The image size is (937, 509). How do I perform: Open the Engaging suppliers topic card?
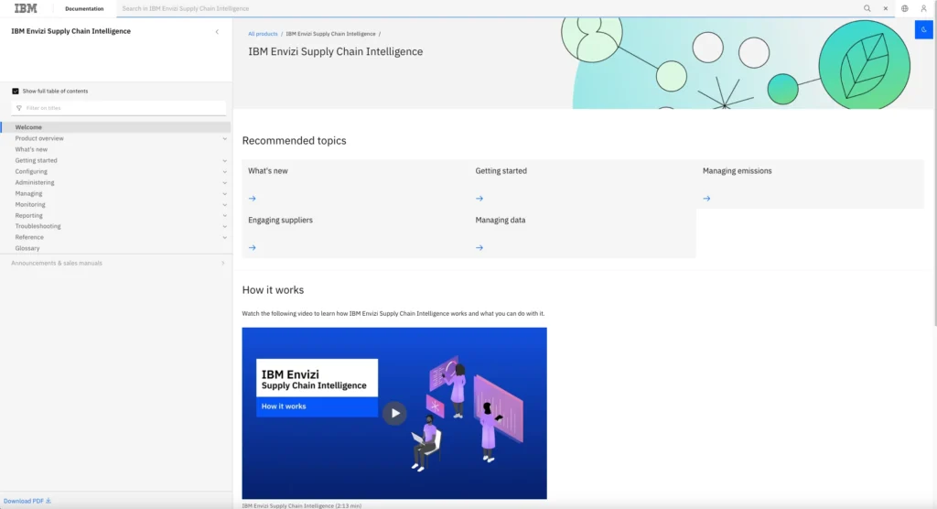pos(280,221)
